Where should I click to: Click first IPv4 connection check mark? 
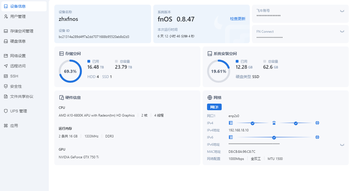pyautogui.click(x=253, y=123)
